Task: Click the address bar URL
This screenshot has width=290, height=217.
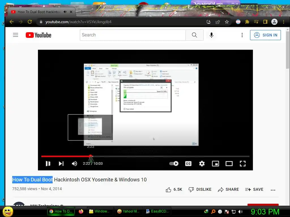Action: tap(78, 22)
